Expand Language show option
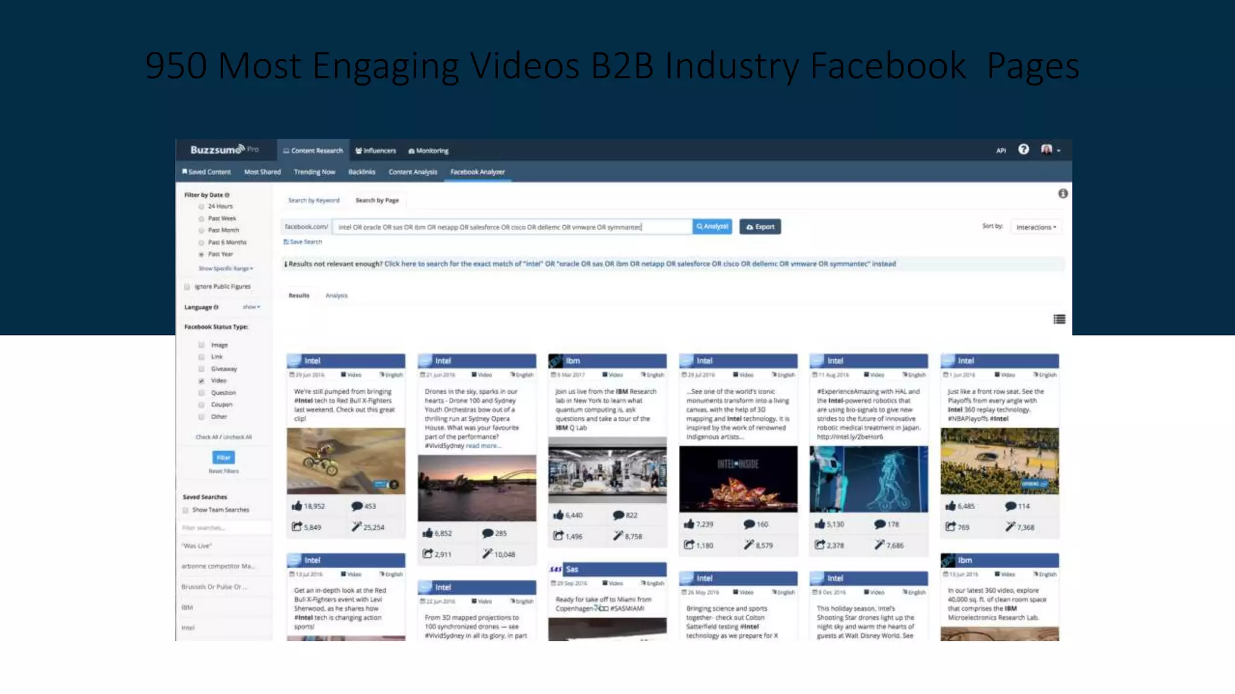The height and width of the screenshot is (694, 1235). pos(251,307)
